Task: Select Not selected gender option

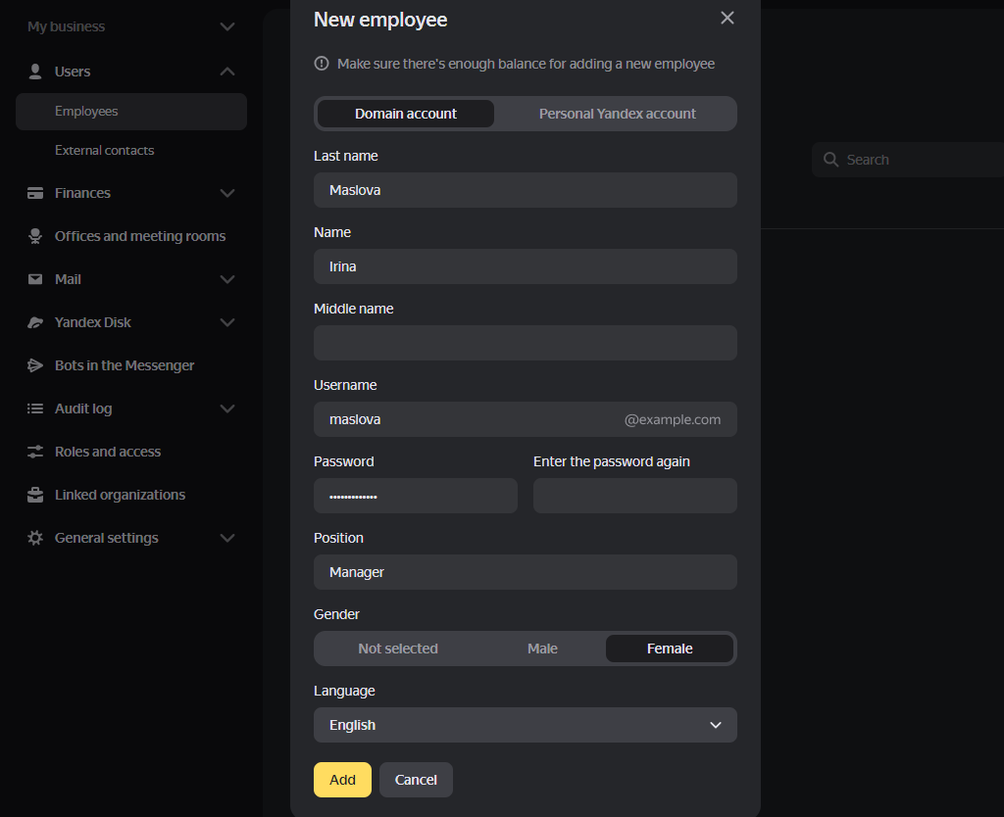Action: click(397, 649)
